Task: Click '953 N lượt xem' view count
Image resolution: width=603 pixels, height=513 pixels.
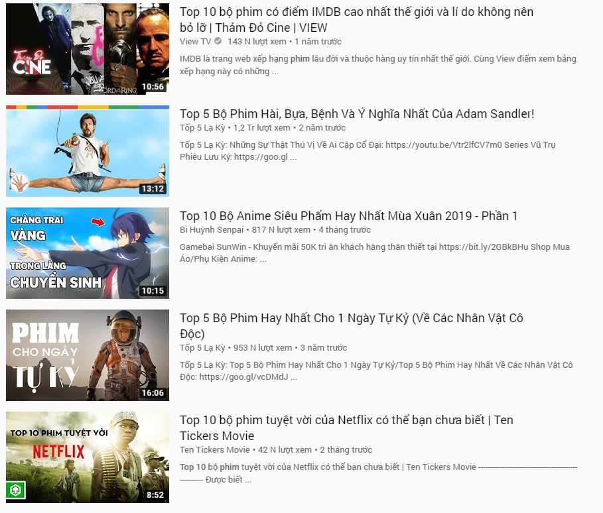Action: click(x=263, y=348)
